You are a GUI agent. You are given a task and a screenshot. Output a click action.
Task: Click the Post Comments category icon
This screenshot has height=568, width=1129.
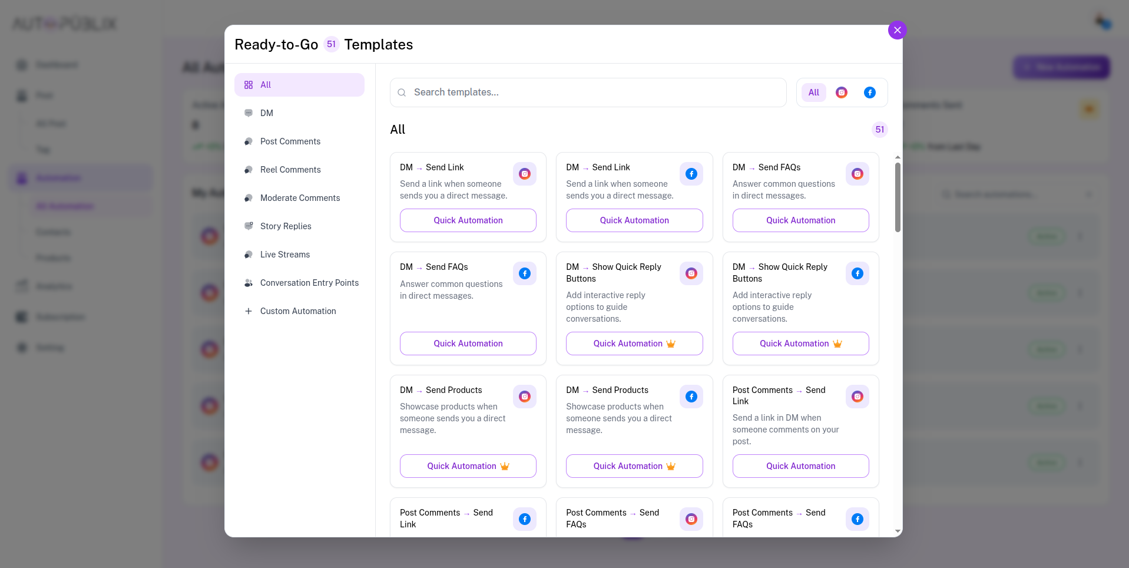249,141
